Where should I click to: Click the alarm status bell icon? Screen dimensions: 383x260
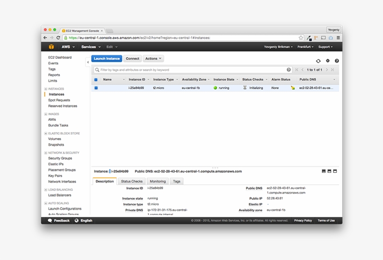(293, 88)
